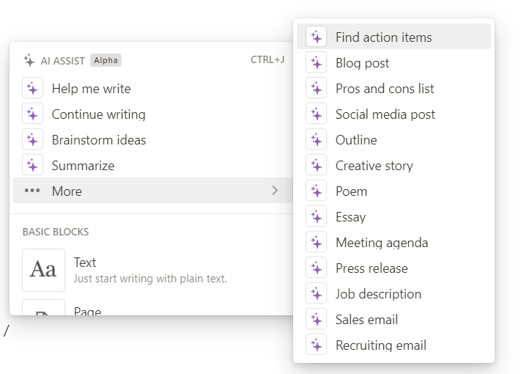
Task: Insert a plain Text block
Action: 153,270
